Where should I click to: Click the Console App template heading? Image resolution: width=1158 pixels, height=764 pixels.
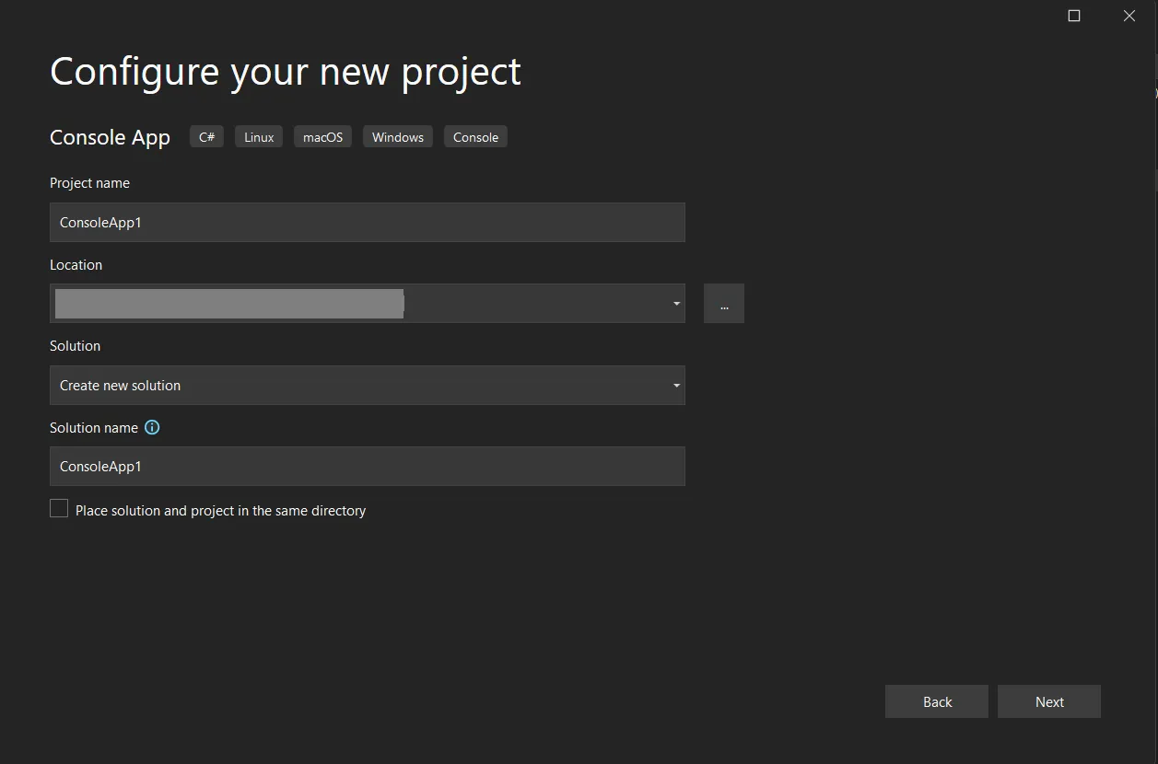110,138
